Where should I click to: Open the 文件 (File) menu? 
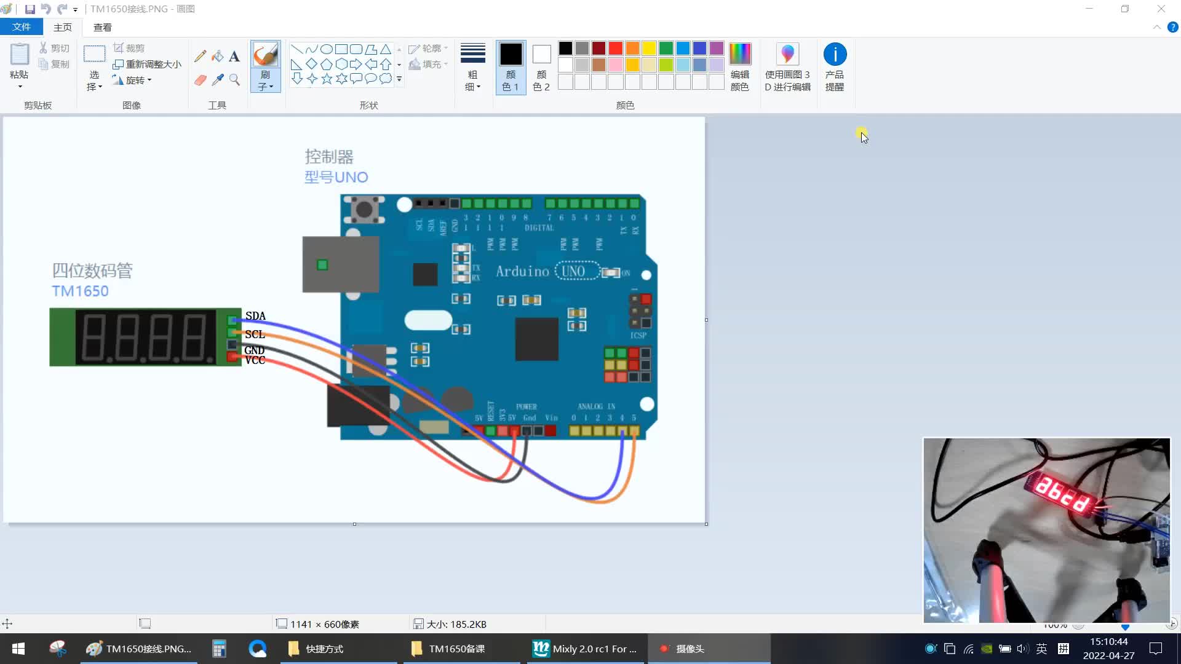coord(22,27)
